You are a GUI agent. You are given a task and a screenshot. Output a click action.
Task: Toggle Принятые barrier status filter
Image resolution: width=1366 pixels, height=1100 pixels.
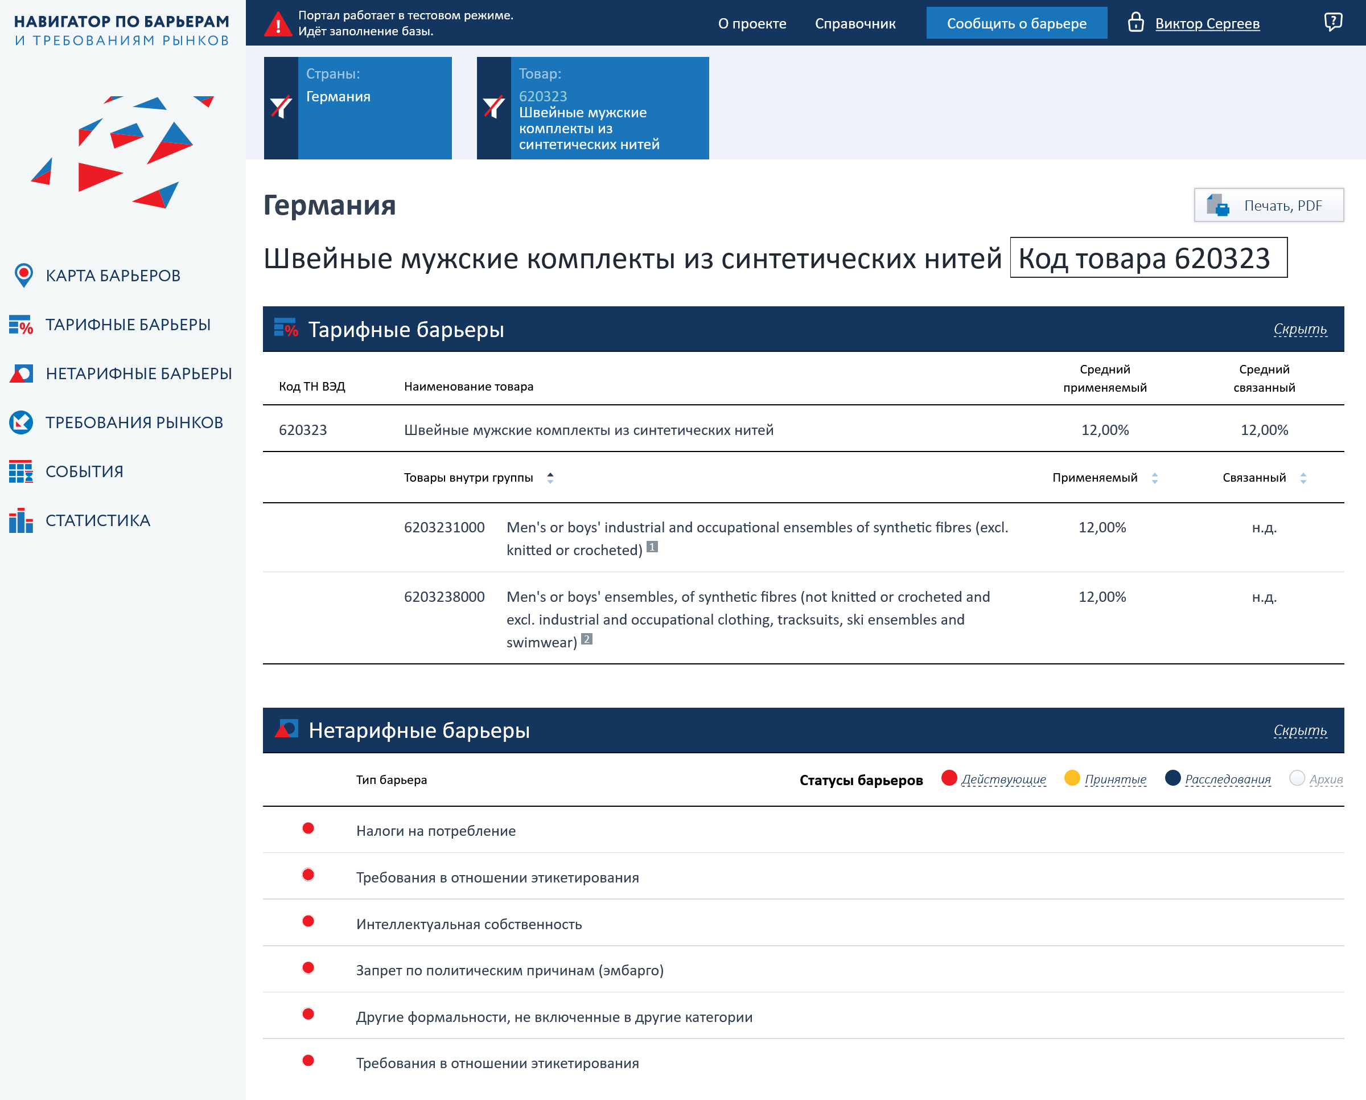point(1116,779)
